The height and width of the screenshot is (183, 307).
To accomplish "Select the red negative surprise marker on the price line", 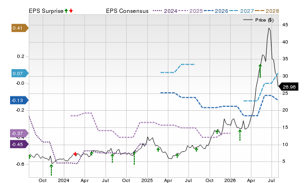I will pyautogui.click(x=75, y=154).
